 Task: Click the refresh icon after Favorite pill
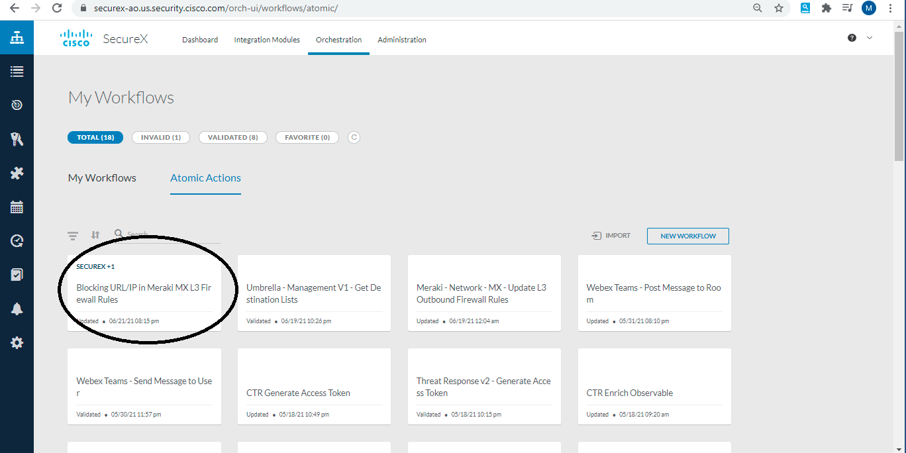point(354,137)
